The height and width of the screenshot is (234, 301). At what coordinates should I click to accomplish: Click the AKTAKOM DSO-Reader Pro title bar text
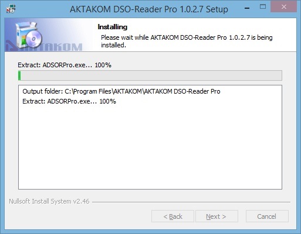point(149,9)
